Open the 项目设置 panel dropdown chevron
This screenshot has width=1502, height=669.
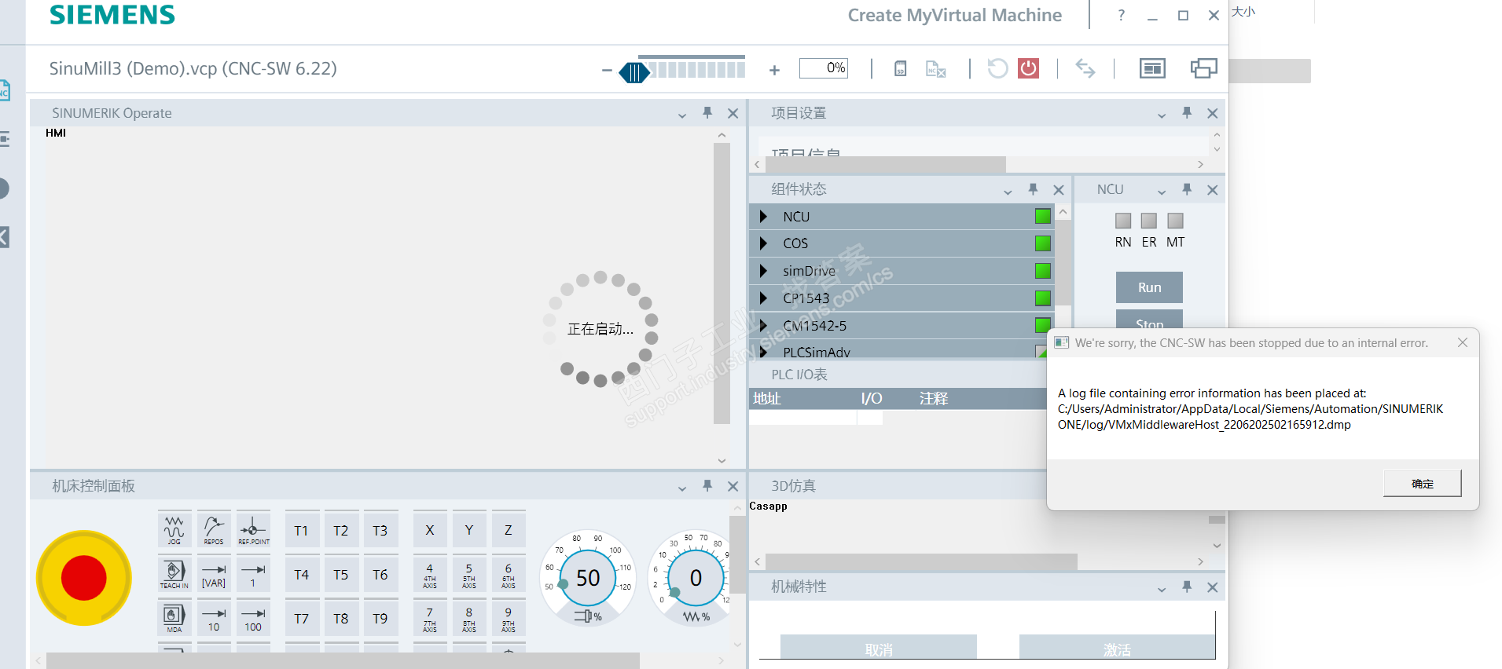pos(1162,115)
